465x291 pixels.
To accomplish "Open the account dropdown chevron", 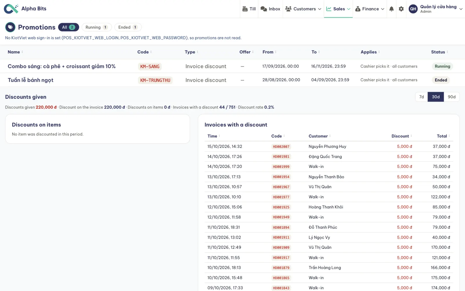I will click(x=461, y=9).
